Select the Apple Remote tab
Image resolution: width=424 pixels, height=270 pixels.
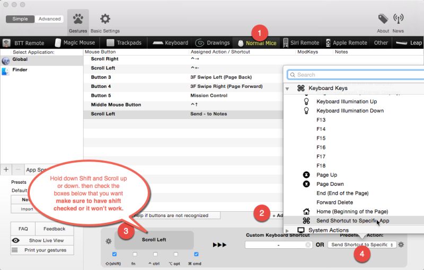[x=347, y=43]
